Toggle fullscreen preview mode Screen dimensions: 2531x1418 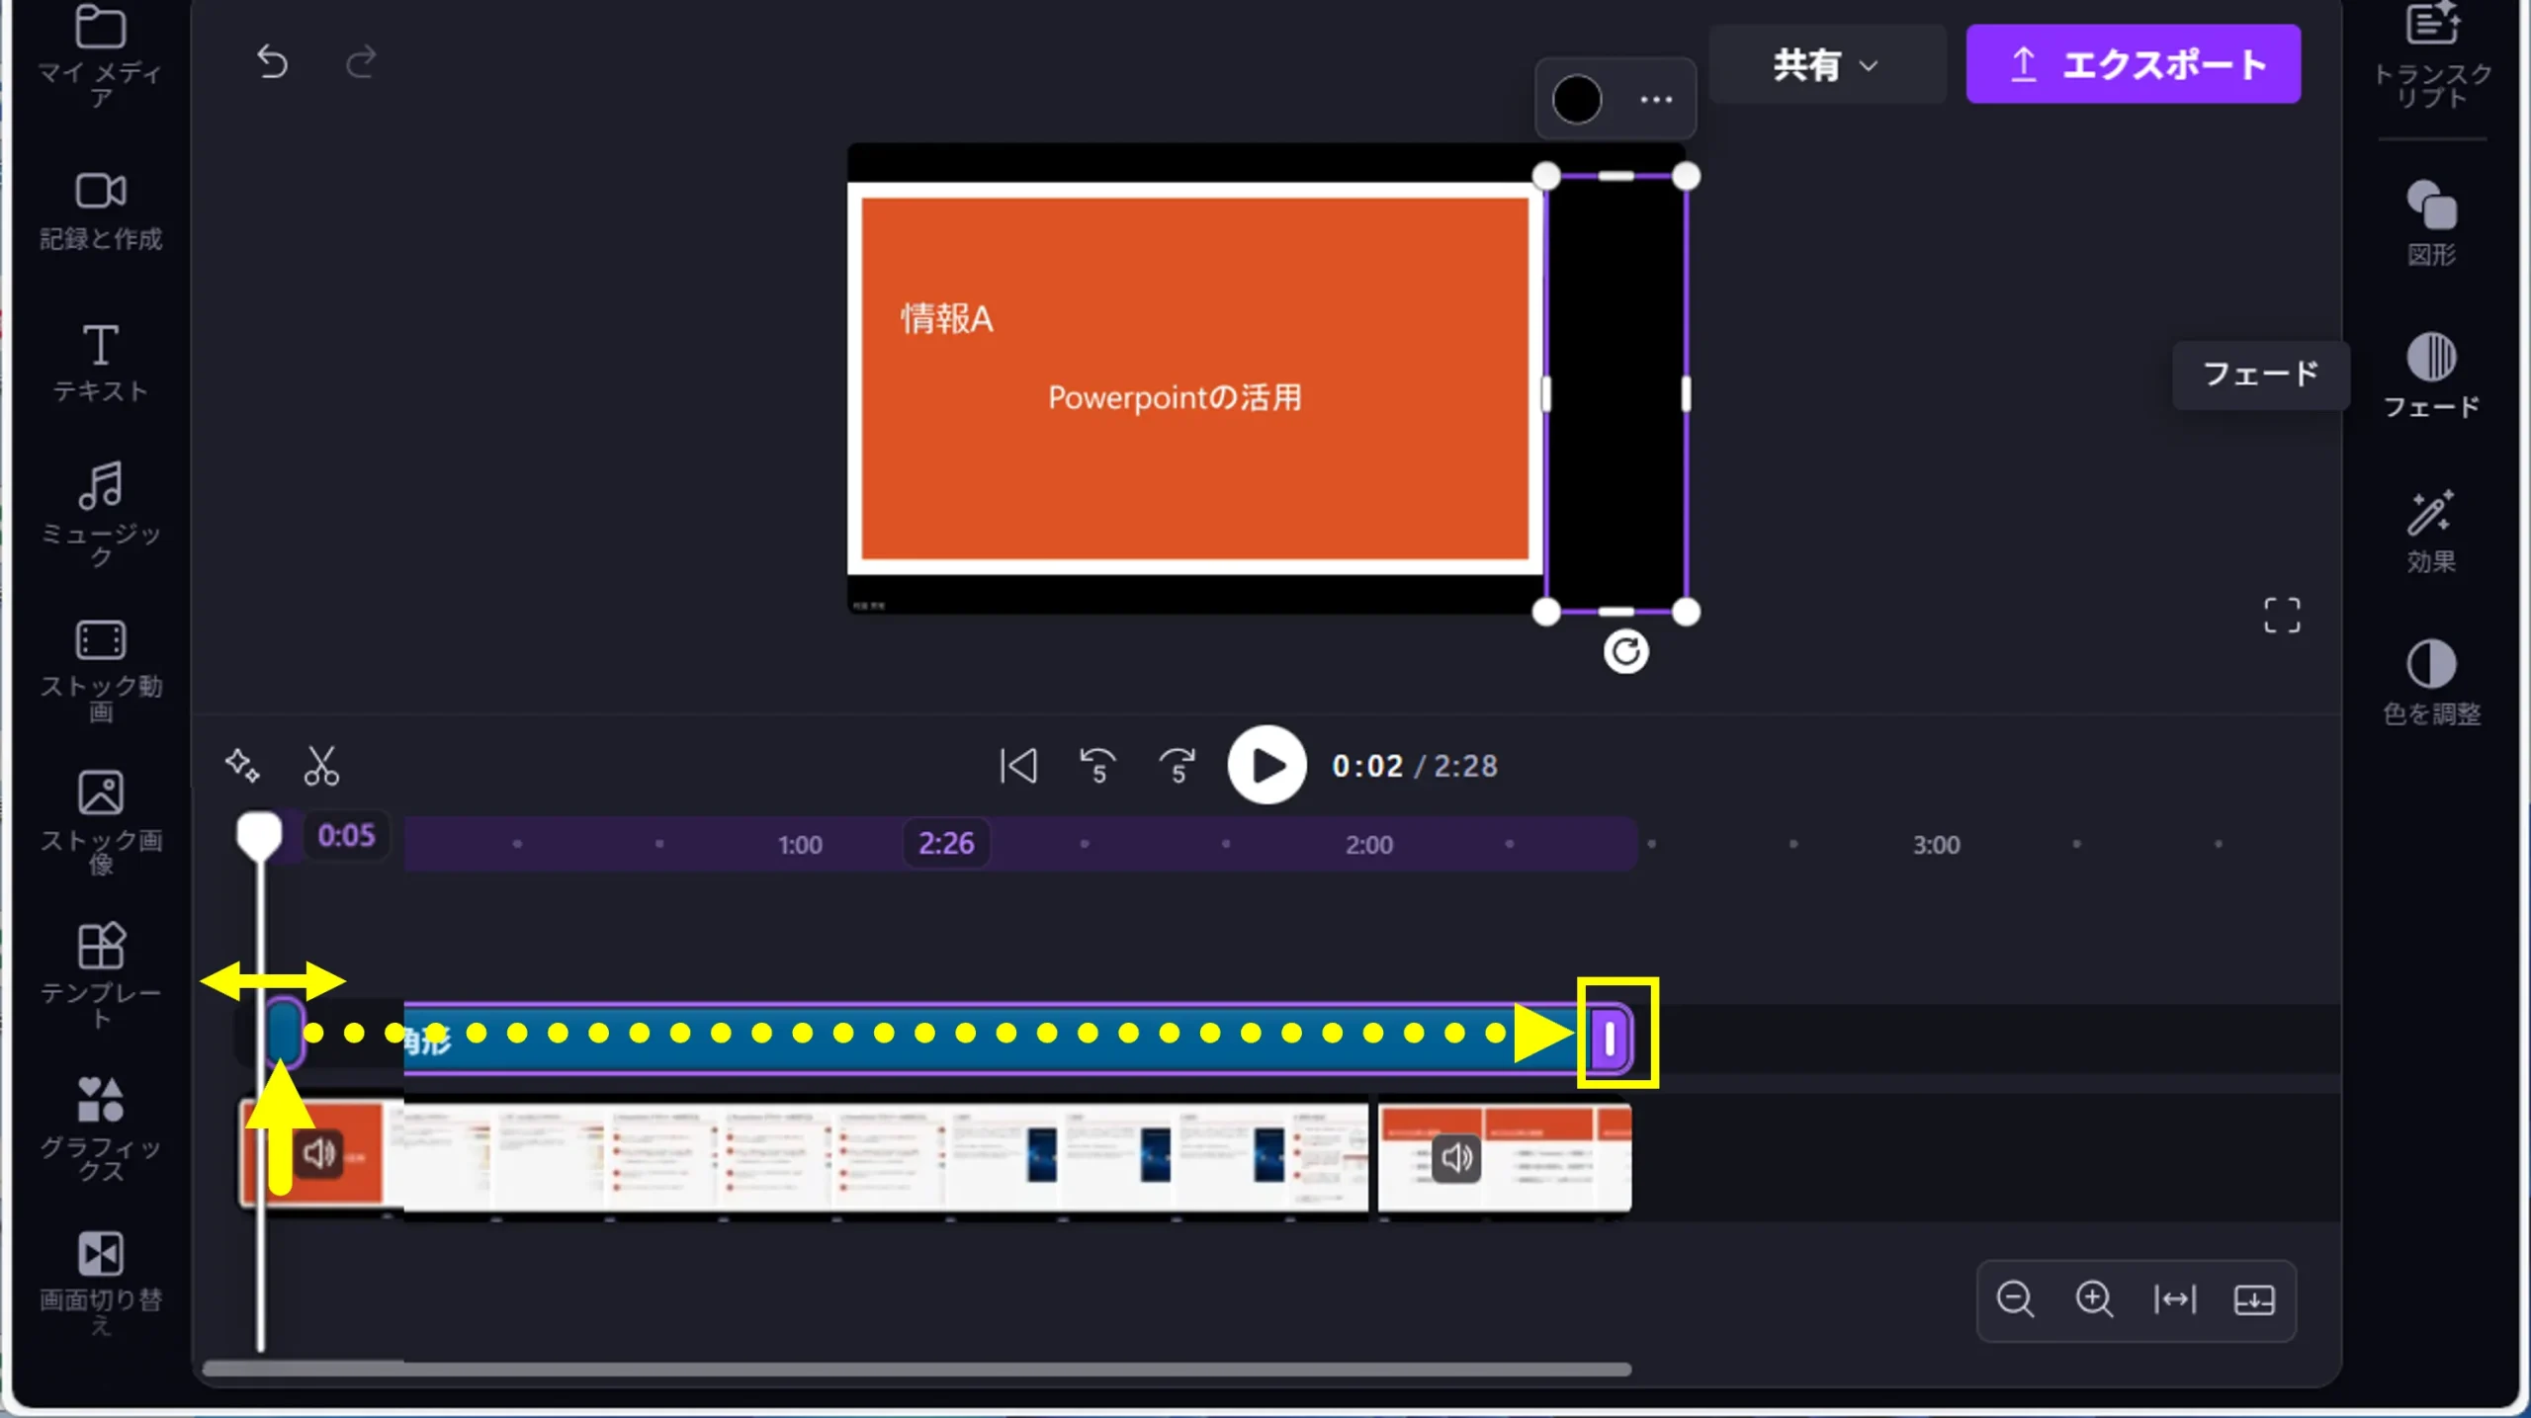coord(2281,615)
